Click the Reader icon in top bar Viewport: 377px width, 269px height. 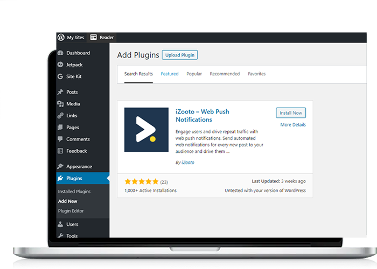pos(93,37)
